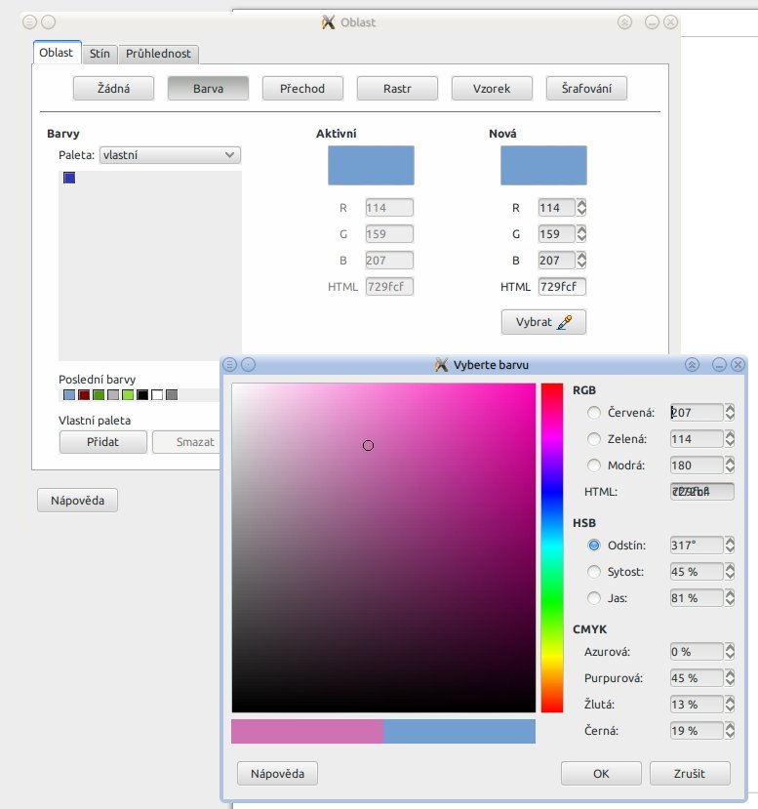Click the Vybrat color picker button
The image size is (758, 809).
click(543, 322)
